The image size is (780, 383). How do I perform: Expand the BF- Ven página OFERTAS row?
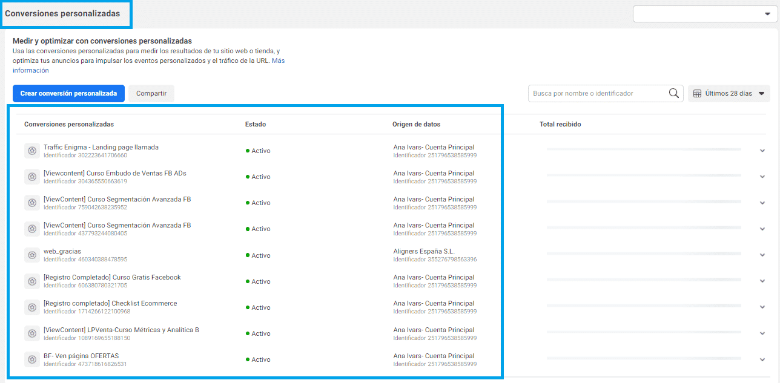[762, 359]
